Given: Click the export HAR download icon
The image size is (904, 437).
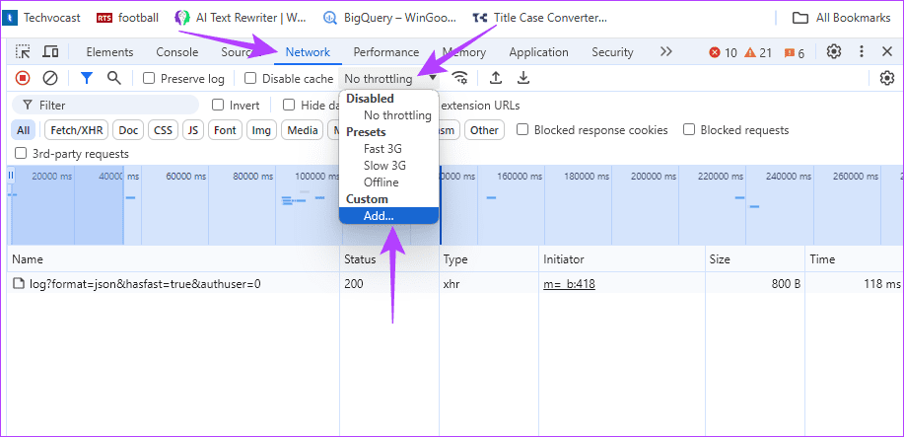Looking at the screenshot, I should point(523,78).
